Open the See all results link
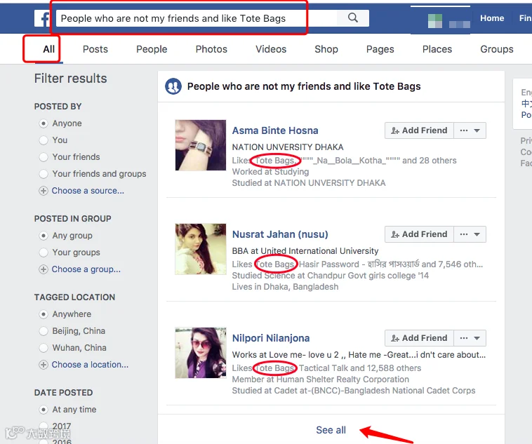Screen dimensions: 532x444 point(331,430)
